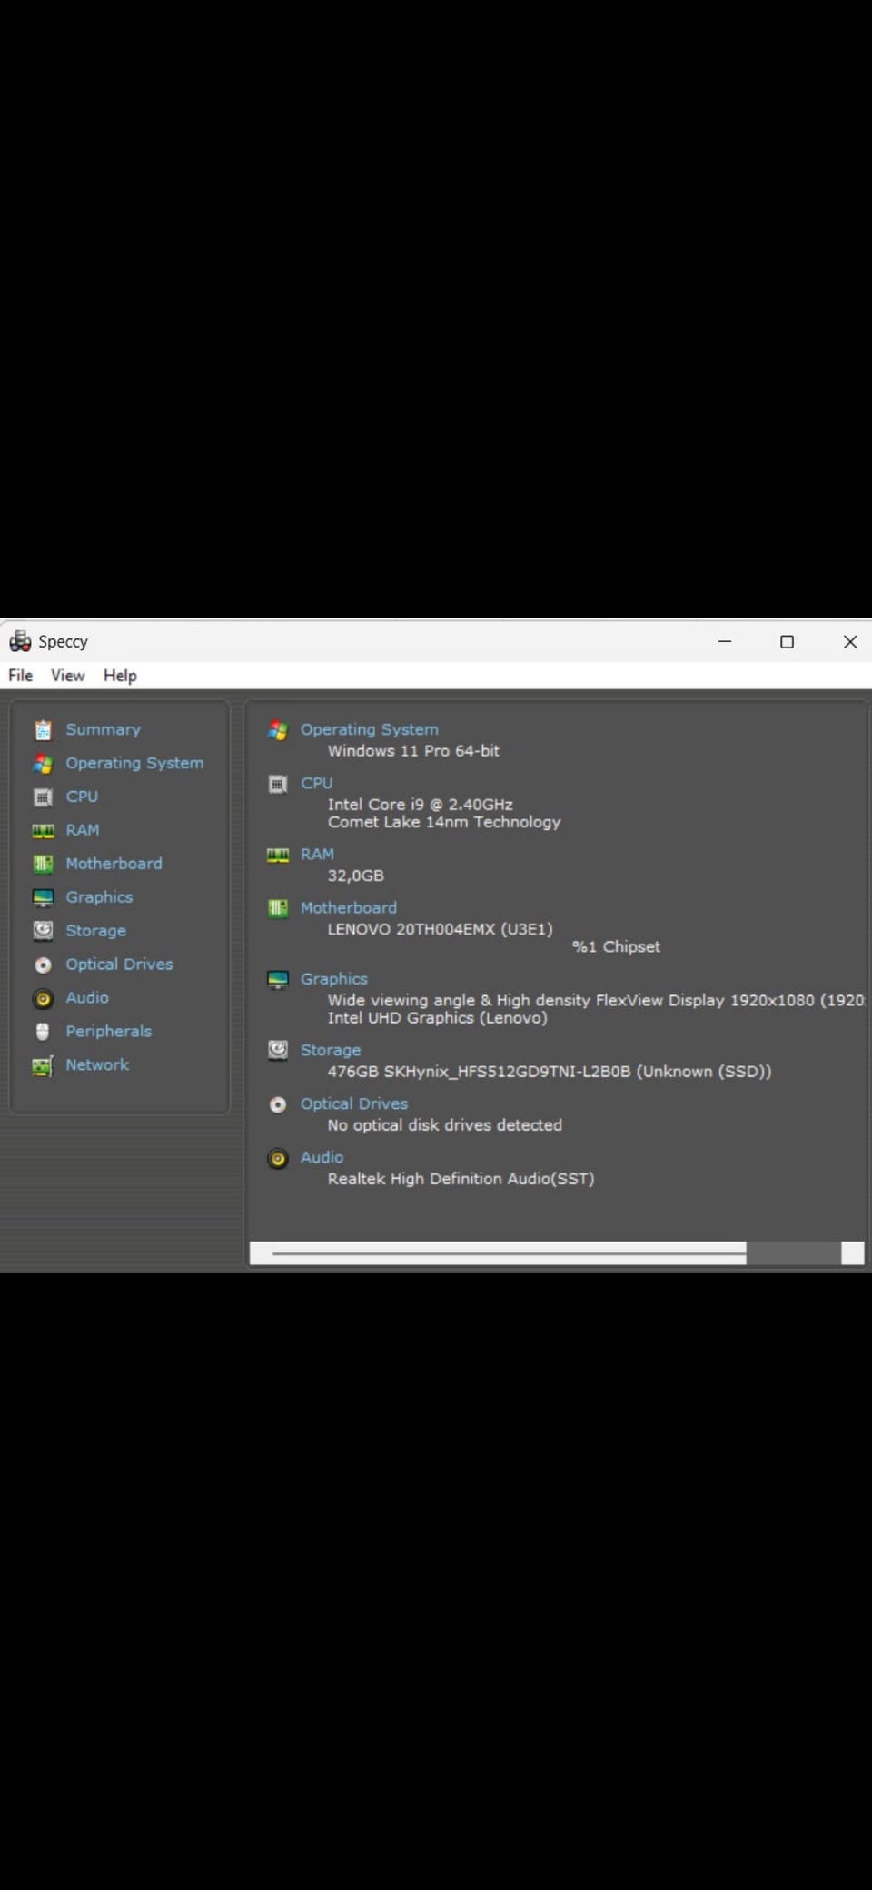The width and height of the screenshot is (872, 1890).
Task: Click the RAM stick icon in sidebar
Action: point(43,831)
